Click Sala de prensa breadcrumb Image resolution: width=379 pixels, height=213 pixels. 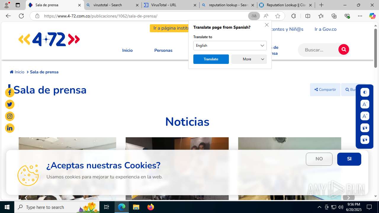[44, 72]
